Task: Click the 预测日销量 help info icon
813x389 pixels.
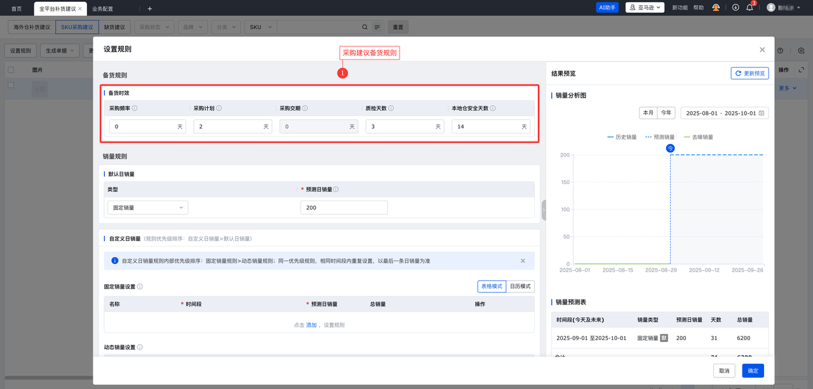Action: tap(336, 189)
